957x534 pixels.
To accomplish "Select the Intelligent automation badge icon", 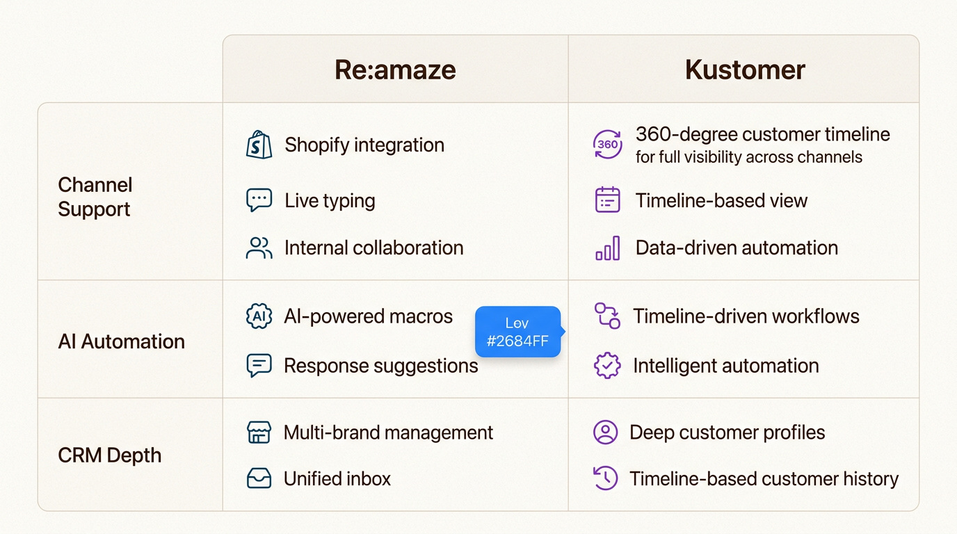I will [x=607, y=366].
